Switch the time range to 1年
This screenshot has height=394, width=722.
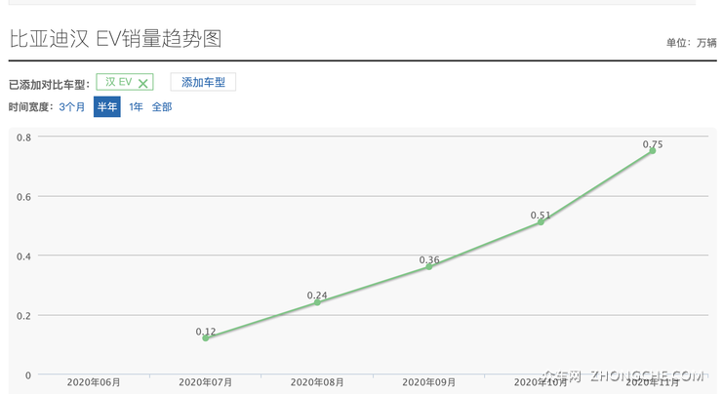point(136,106)
